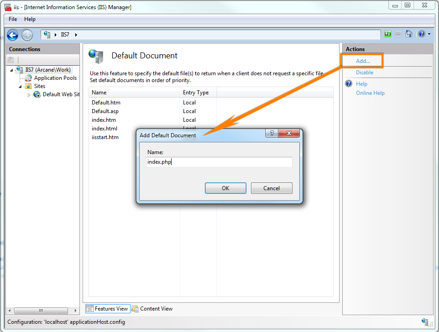Collapse the Sites tree node
This screenshot has width=439, height=332.
coord(20,87)
